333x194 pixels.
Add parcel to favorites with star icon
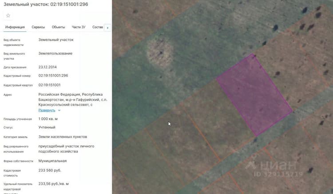[8, 16]
